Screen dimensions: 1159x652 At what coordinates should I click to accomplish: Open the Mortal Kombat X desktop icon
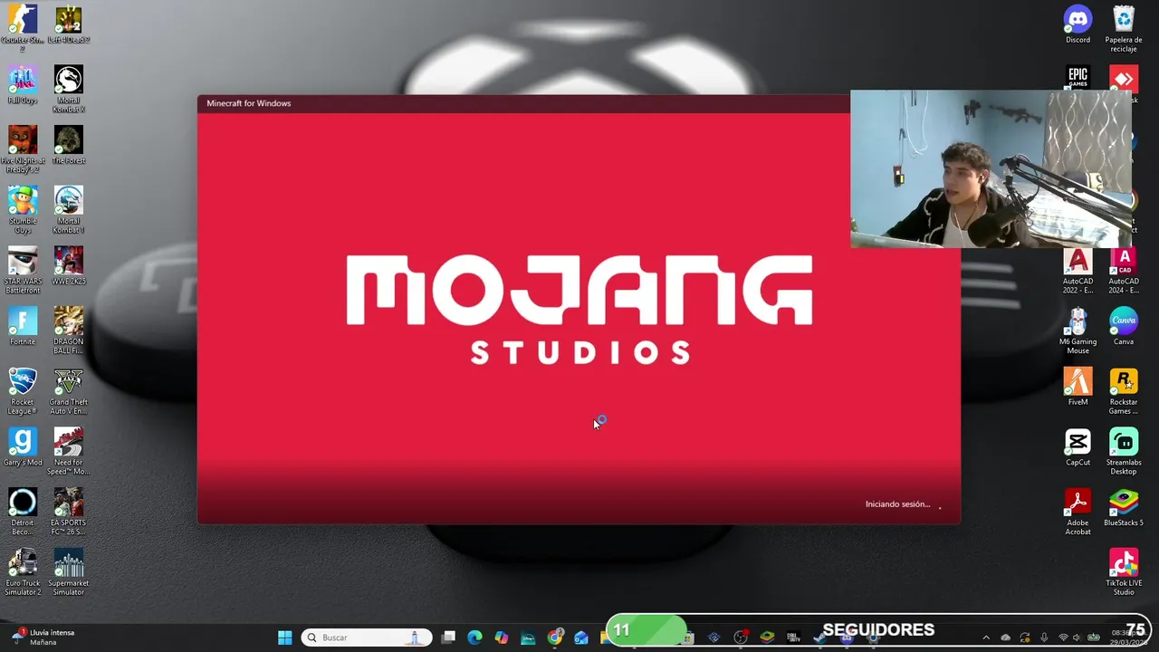point(69,89)
